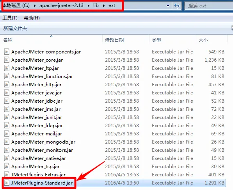This screenshot has width=233, height=190.
Task: Click the 1,291 KB size of JMeterPlugins-Standard.jar
Action: (x=214, y=183)
